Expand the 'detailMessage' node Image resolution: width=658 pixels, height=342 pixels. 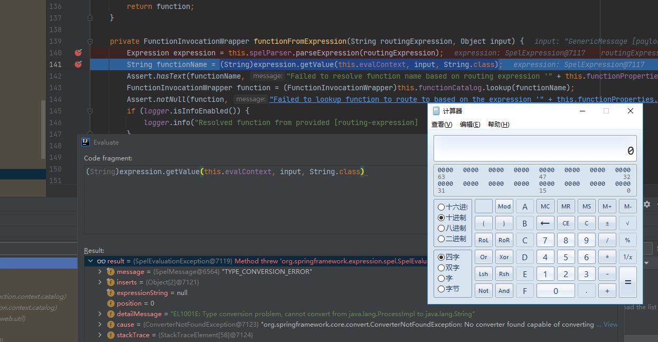click(100, 314)
